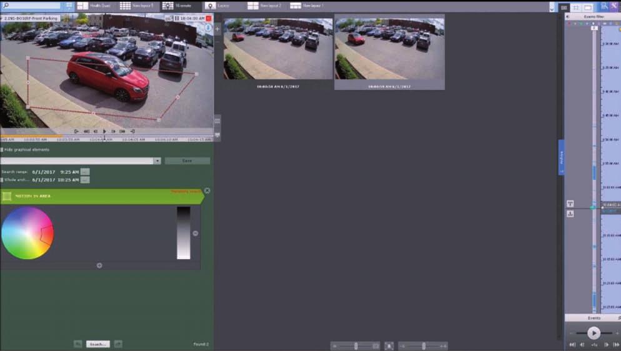The image size is (621, 351).
Task: Close the Motion in Area search criterion
Action: 207,190
